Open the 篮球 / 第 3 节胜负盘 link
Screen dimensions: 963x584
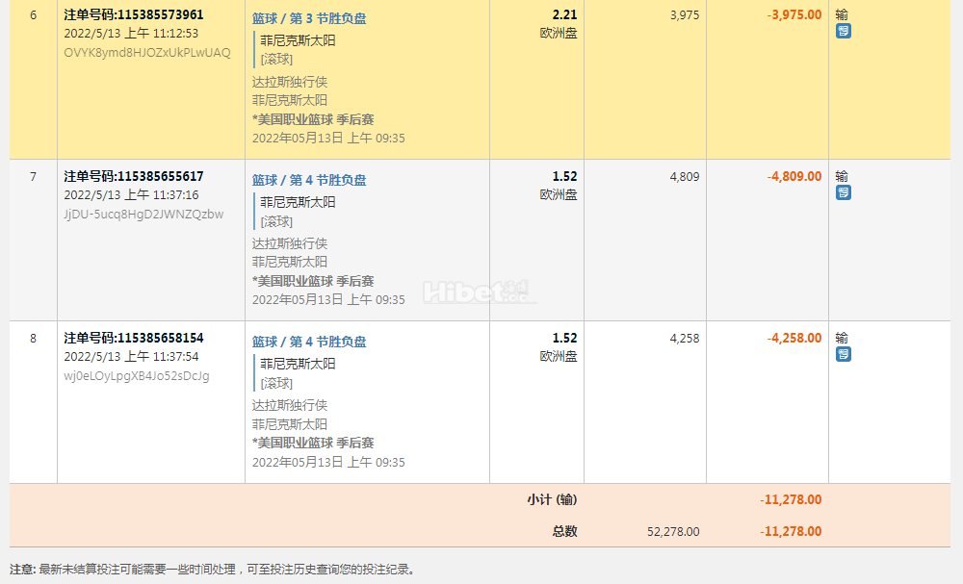click(309, 18)
